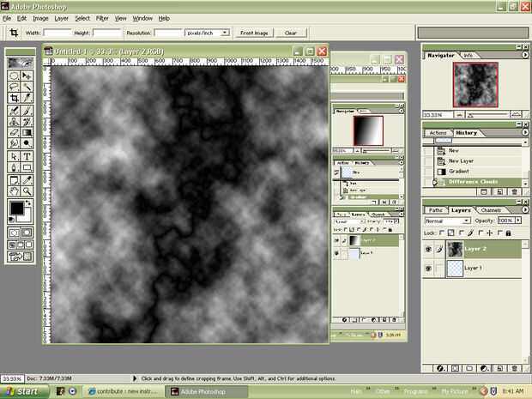532x399 pixels.
Task: Click the History panel trash icon
Action: click(x=514, y=192)
